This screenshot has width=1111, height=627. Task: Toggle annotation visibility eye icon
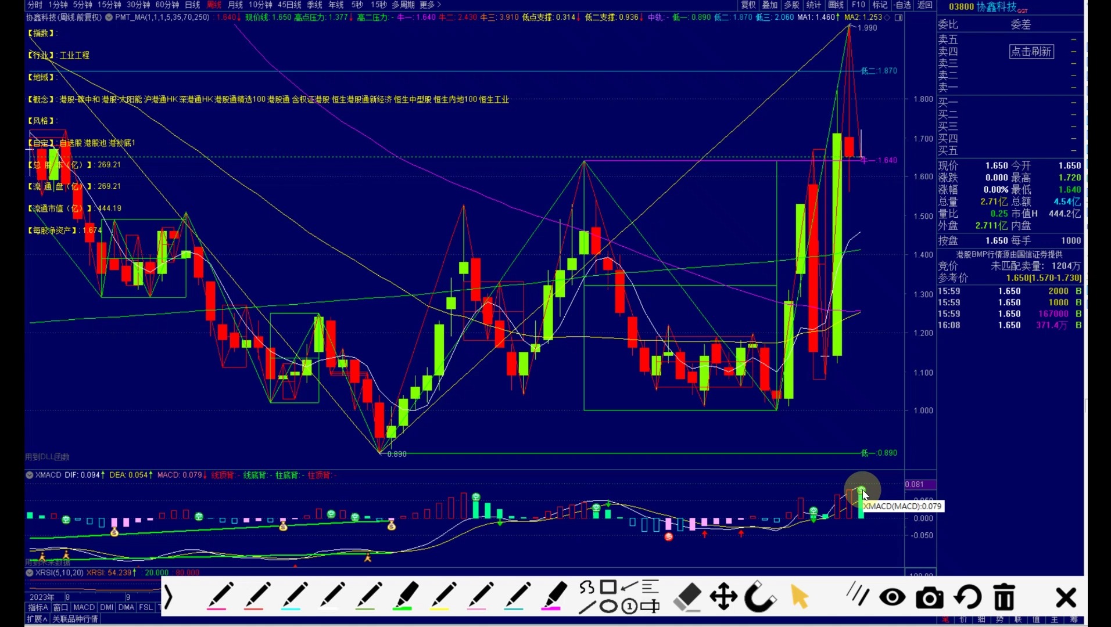pos(893,597)
